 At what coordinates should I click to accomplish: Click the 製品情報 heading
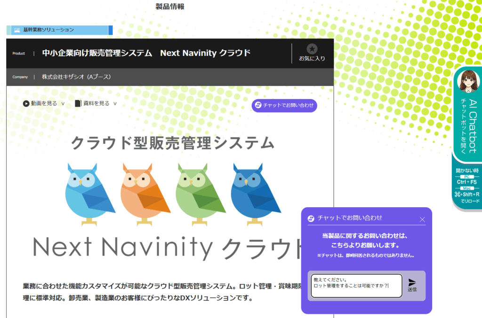click(x=170, y=7)
